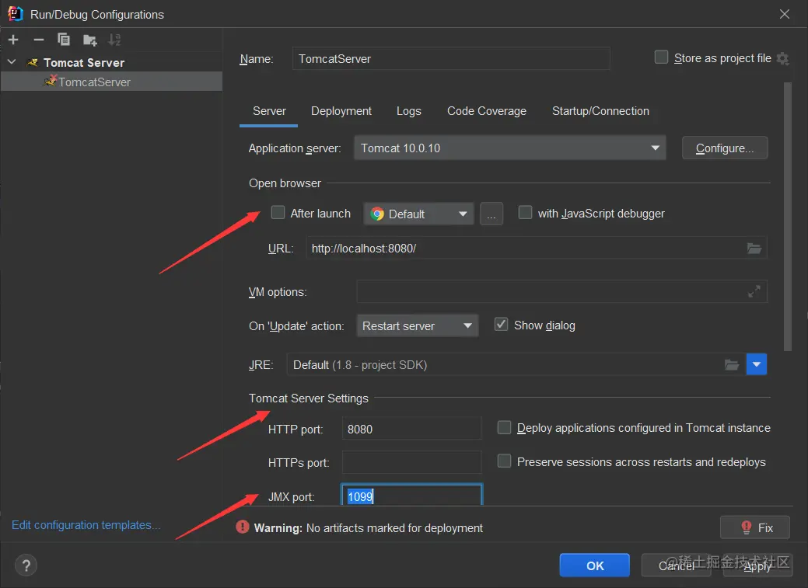This screenshot has width=808, height=588.
Task: Click the Configure... button
Action: click(725, 148)
